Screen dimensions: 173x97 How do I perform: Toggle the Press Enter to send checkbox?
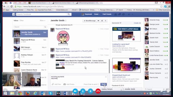pos(98,84)
